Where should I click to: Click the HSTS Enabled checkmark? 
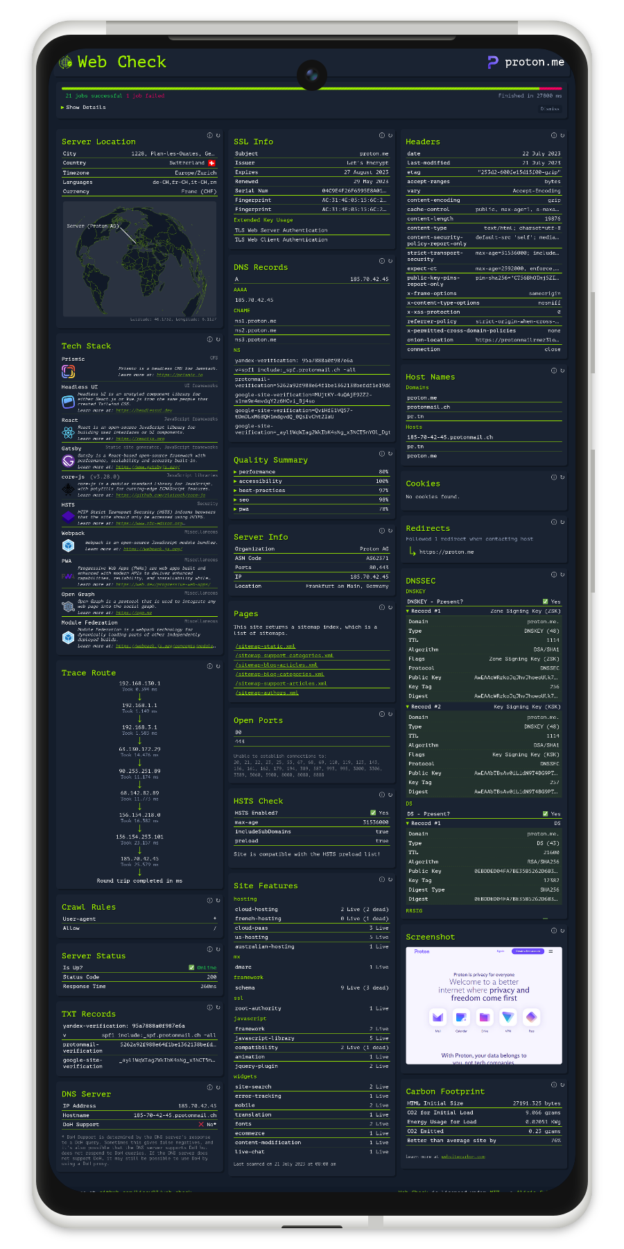373,813
